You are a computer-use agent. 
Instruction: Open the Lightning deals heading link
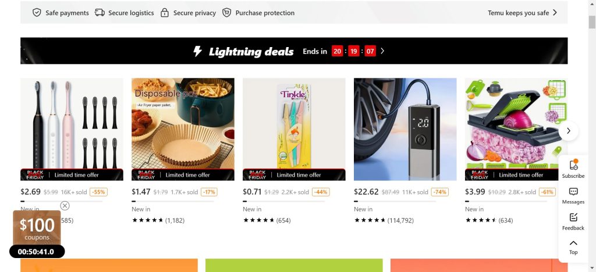[x=251, y=52]
